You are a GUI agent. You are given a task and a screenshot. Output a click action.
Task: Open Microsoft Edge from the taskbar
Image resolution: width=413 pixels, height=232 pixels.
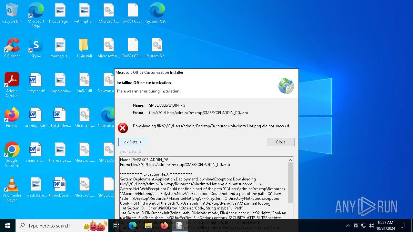click(x=133, y=226)
